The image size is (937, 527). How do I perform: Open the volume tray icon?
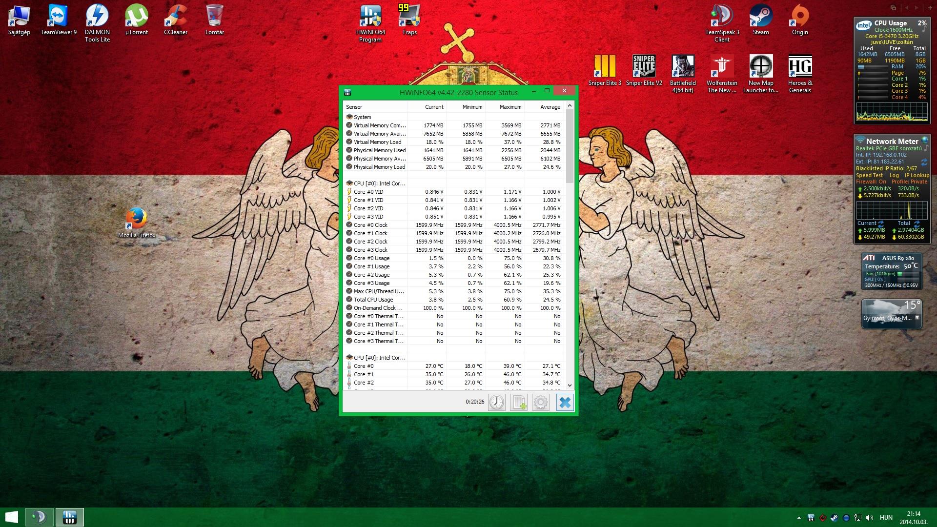870,518
